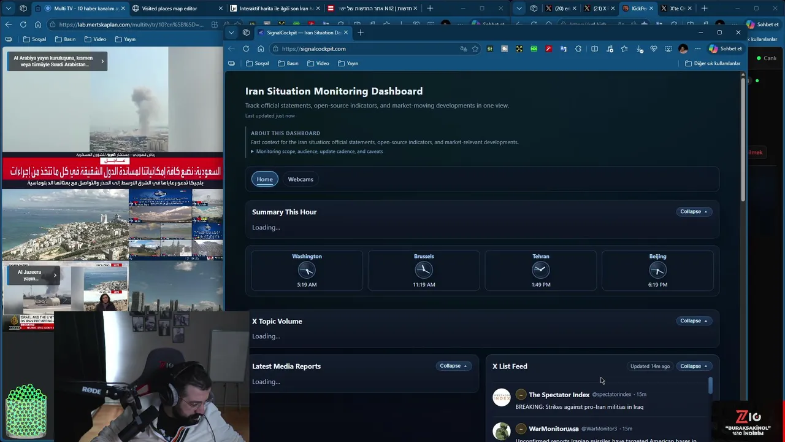Open the translate page icon in SignalCockpit address bar

(x=463, y=48)
